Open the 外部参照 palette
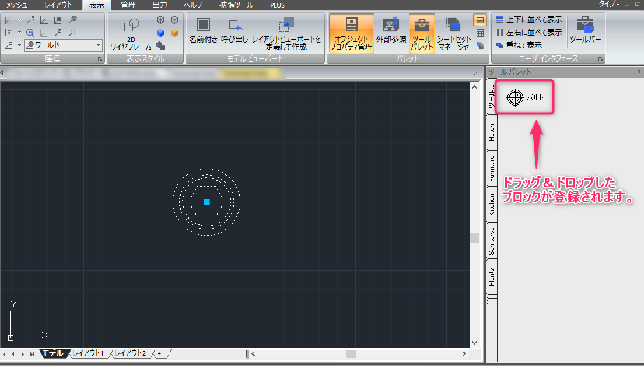The image size is (644, 372). tap(391, 30)
